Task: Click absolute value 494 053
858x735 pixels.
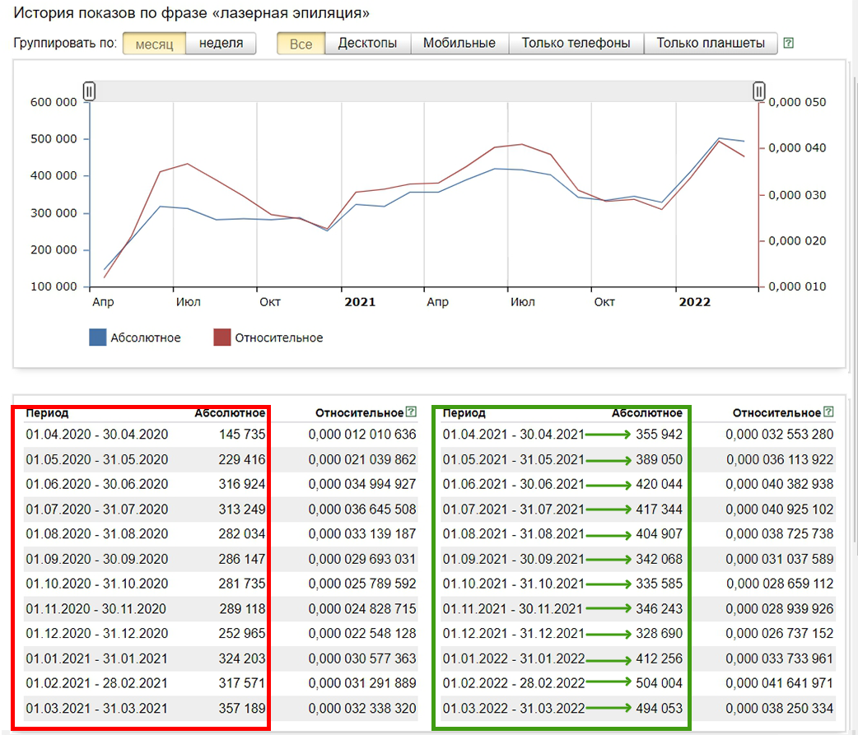Action: (x=660, y=708)
